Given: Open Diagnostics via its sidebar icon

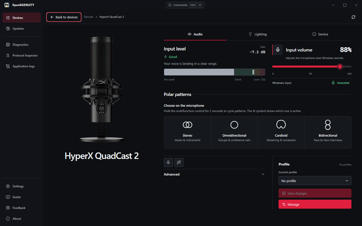Looking at the screenshot, I should [x=8, y=45].
